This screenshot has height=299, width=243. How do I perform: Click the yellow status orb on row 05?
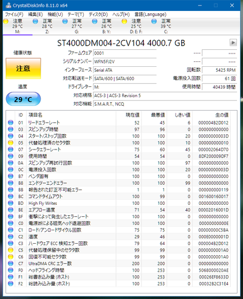point(10,143)
